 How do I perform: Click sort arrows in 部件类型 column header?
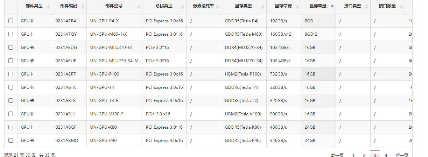(48, 7)
